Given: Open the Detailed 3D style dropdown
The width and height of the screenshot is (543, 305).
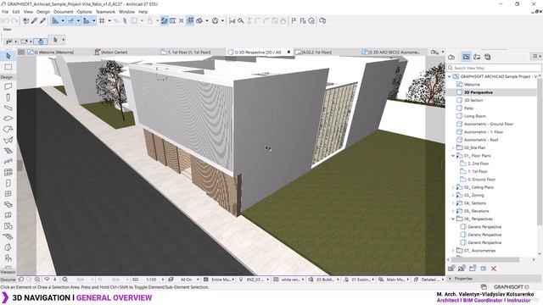Looking at the screenshot, I should 430,280.
